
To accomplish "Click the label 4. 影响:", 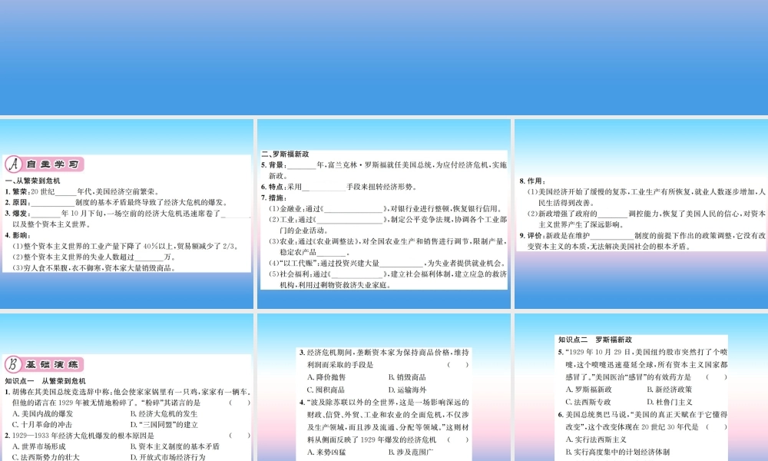I will click(18, 235).
